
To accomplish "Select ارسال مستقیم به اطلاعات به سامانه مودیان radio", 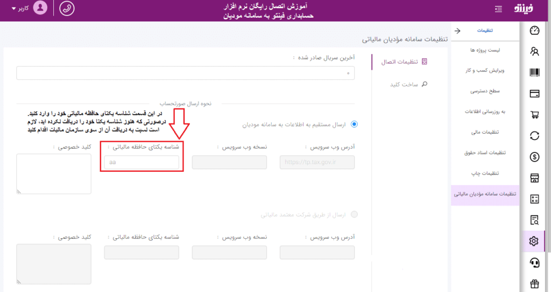I will (x=354, y=124).
